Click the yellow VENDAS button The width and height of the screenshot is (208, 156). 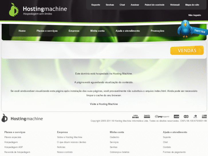187,50
